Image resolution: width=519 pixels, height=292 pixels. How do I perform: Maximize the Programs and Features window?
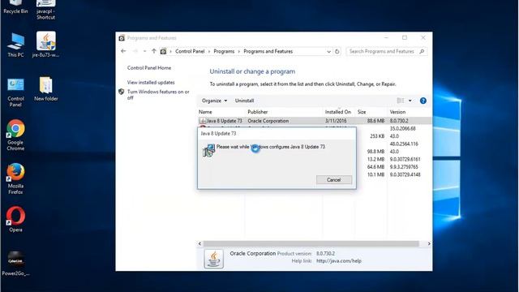tap(405, 38)
